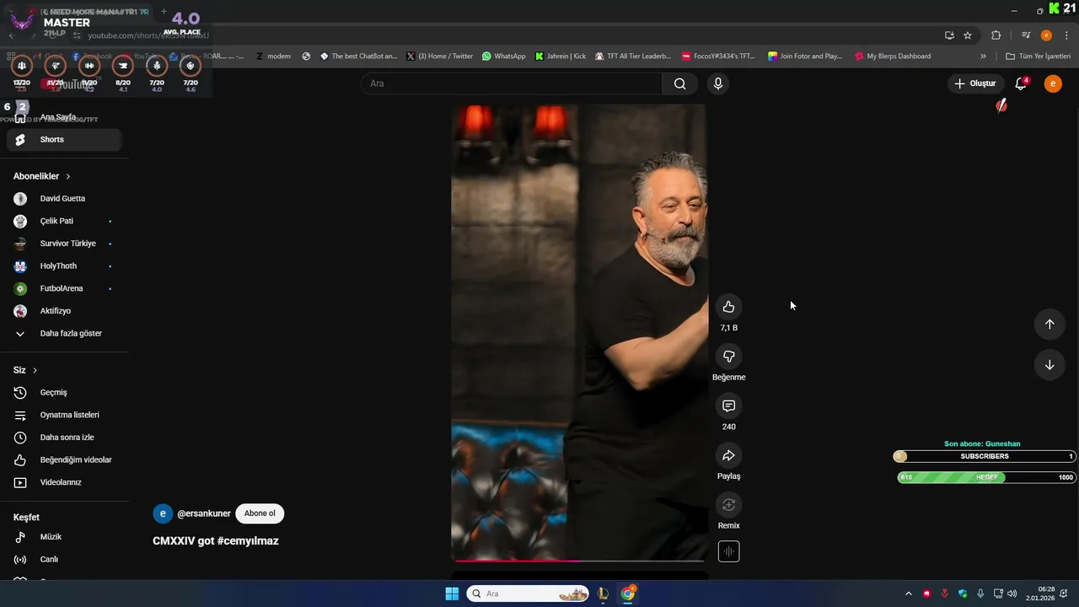The image size is (1079, 607).
Task: Open Chrome profile avatar in toolbar
Action: (1046, 35)
